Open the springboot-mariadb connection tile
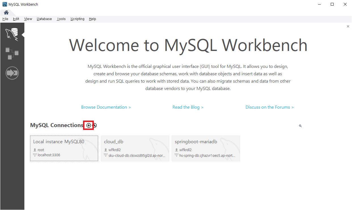 (x=206, y=148)
